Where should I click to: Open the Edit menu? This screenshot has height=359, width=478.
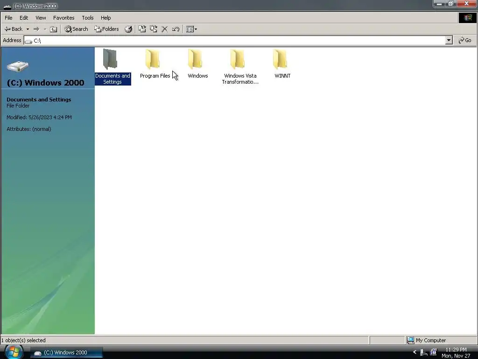coord(24,18)
